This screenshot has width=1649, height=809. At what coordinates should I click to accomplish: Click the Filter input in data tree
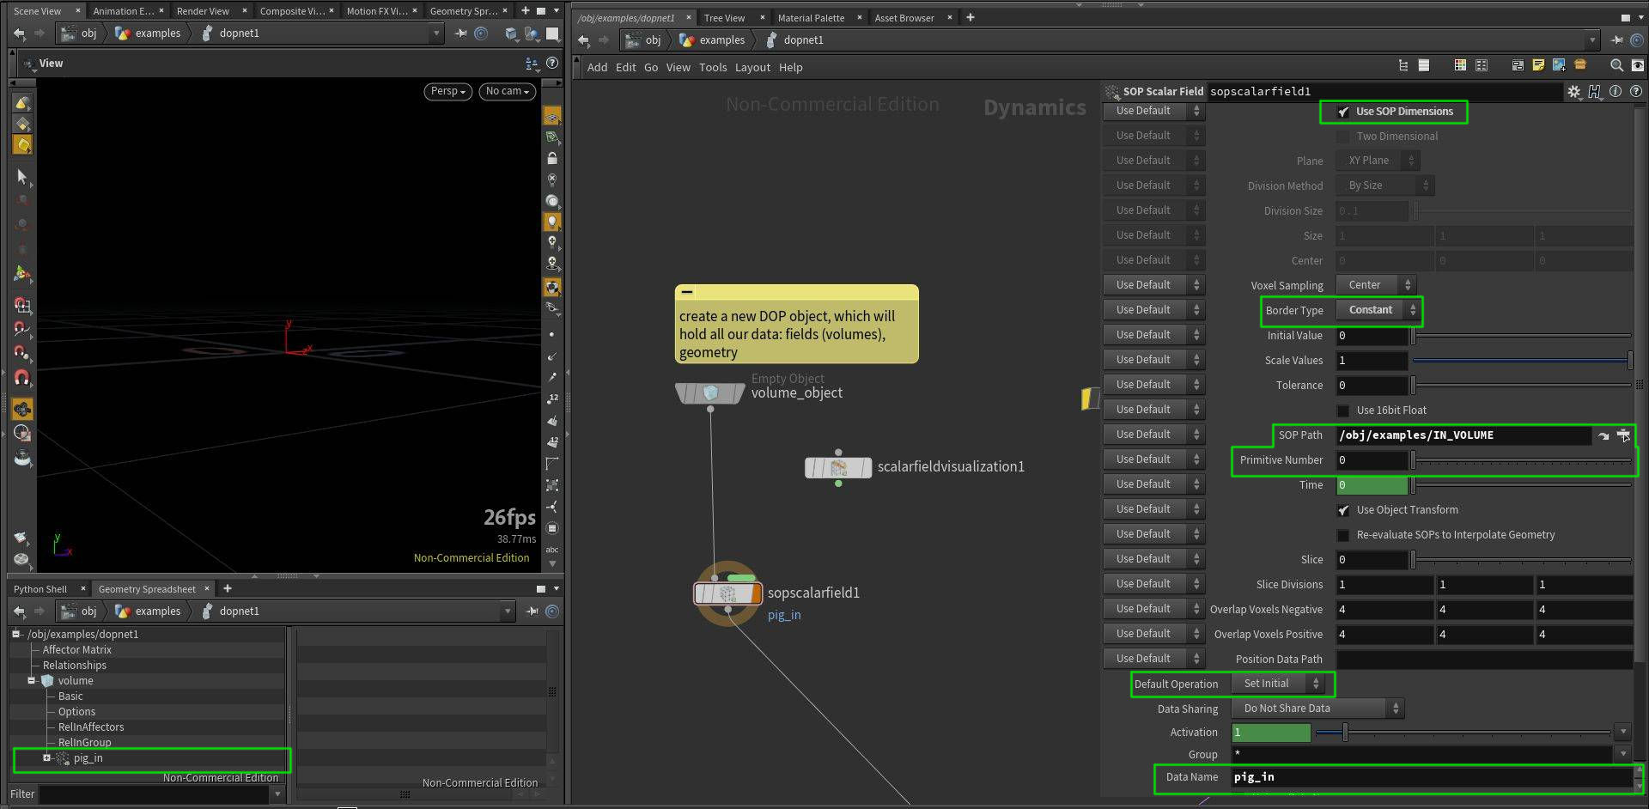(x=154, y=794)
